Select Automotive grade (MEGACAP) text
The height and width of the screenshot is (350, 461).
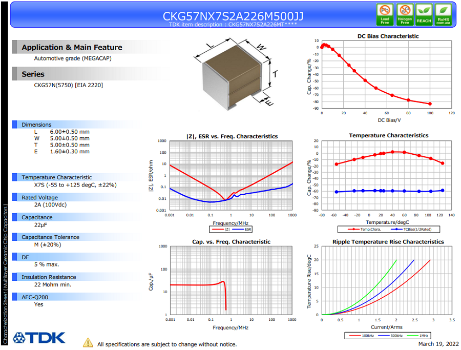pos(73,58)
